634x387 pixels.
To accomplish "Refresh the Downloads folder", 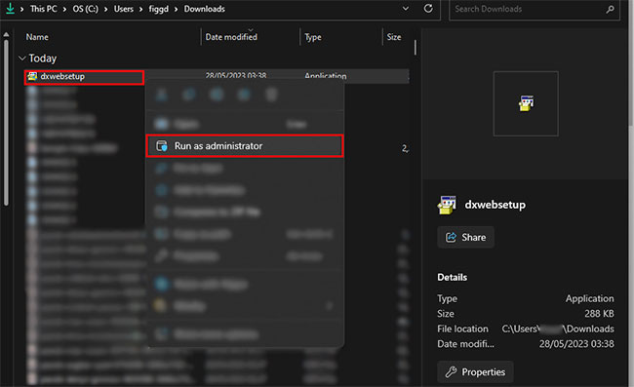I will click(428, 9).
